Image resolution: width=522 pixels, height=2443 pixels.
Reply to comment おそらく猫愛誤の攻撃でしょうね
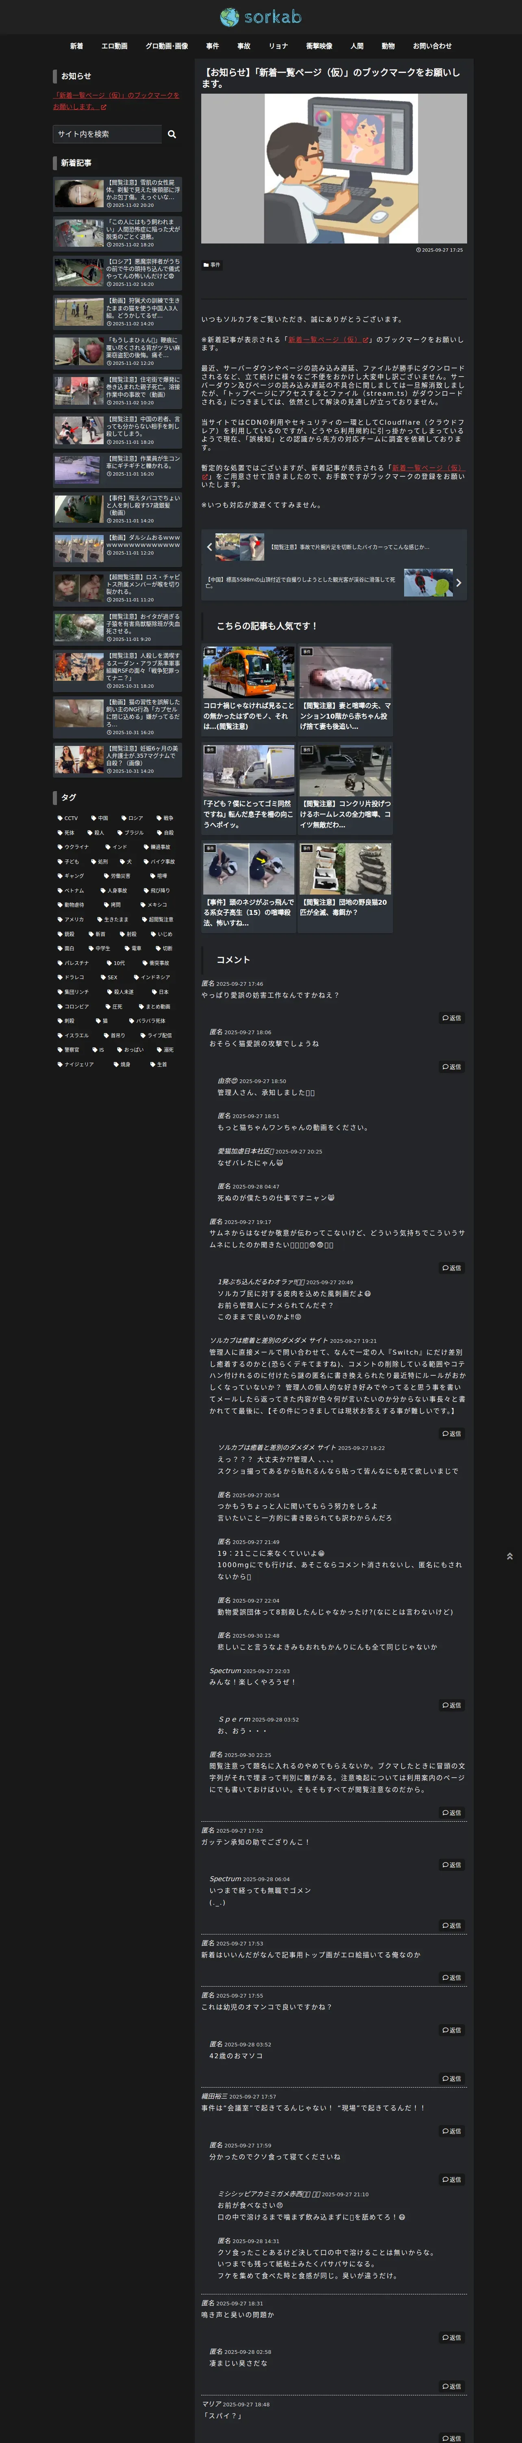452,1067
